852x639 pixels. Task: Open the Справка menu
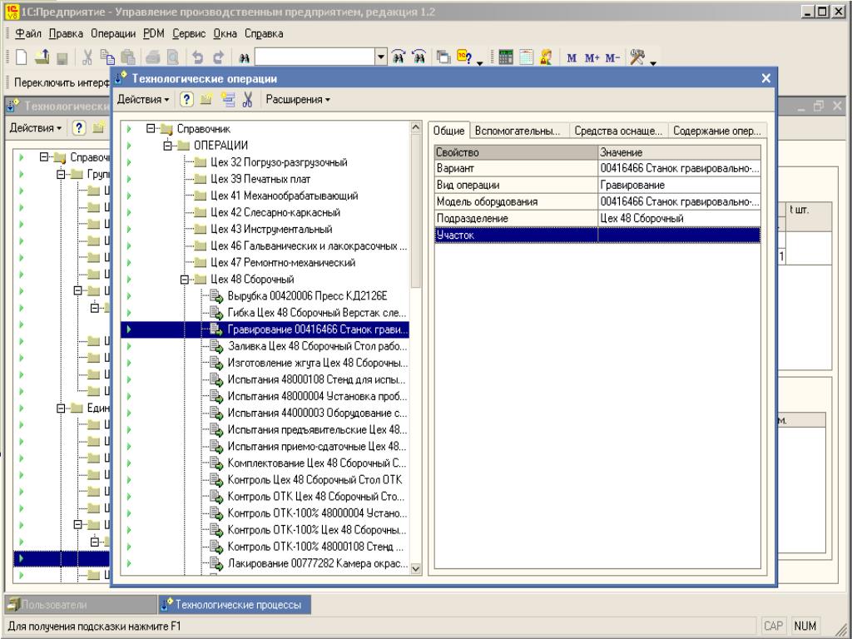pos(264,33)
